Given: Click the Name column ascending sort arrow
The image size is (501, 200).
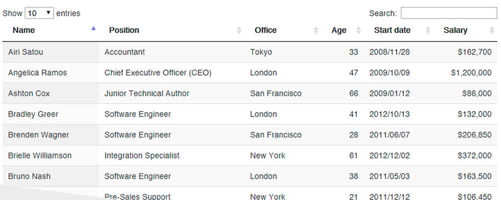Looking at the screenshot, I should [x=93, y=28].
